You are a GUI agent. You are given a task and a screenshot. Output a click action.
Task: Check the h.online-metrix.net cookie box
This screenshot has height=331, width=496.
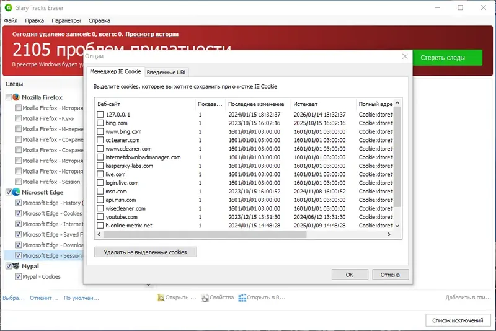[100, 225]
